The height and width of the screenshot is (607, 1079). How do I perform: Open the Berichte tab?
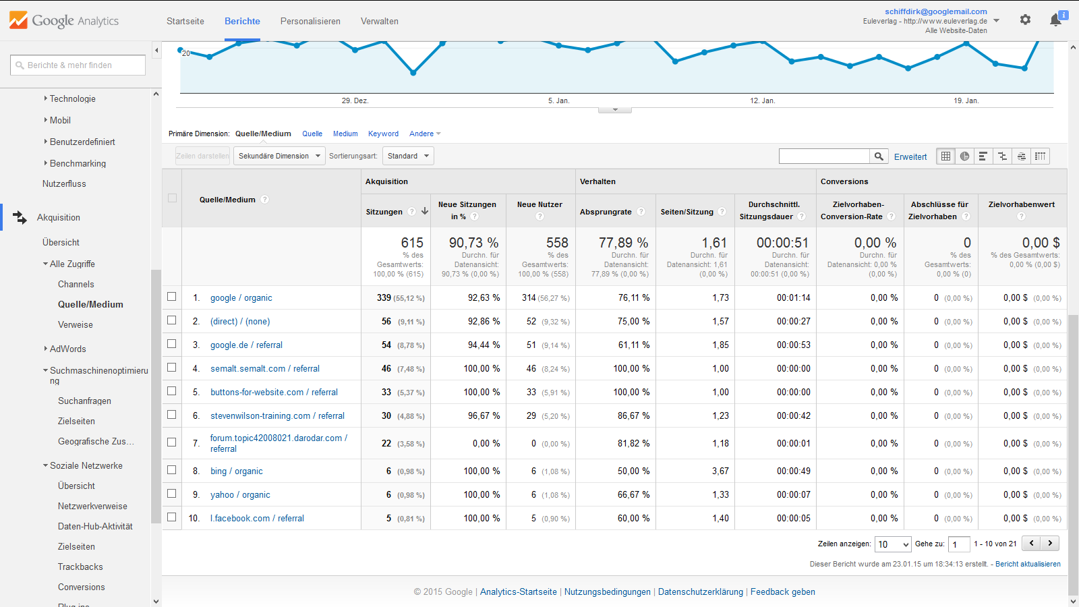(242, 21)
